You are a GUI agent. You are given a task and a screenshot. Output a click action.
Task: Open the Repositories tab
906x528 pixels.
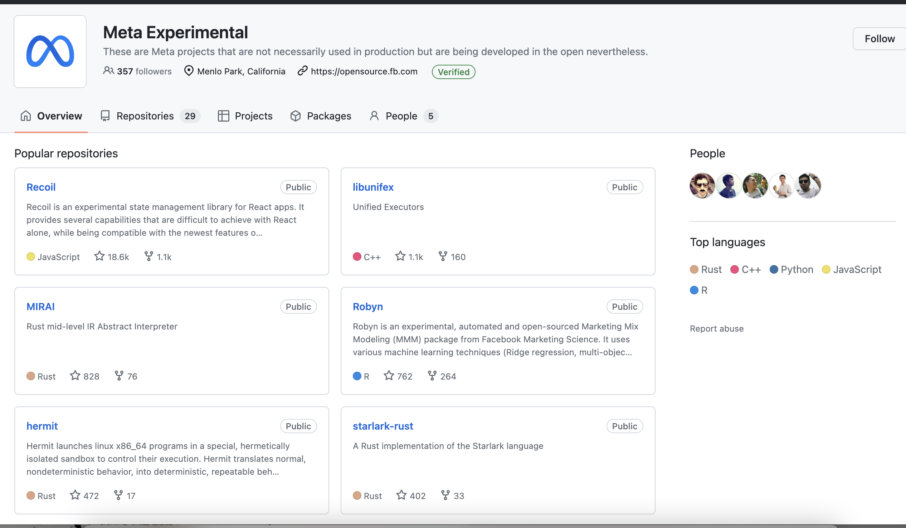tap(145, 116)
